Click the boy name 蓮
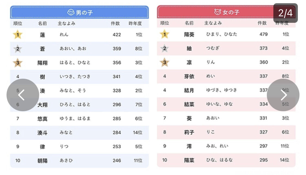The image size is (306, 175). click(x=42, y=35)
